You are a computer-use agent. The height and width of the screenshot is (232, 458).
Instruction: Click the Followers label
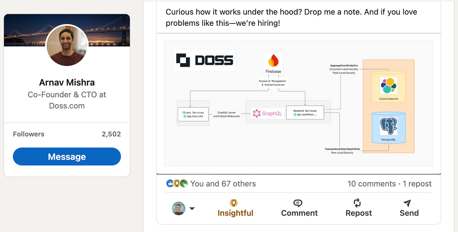(x=29, y=134)
